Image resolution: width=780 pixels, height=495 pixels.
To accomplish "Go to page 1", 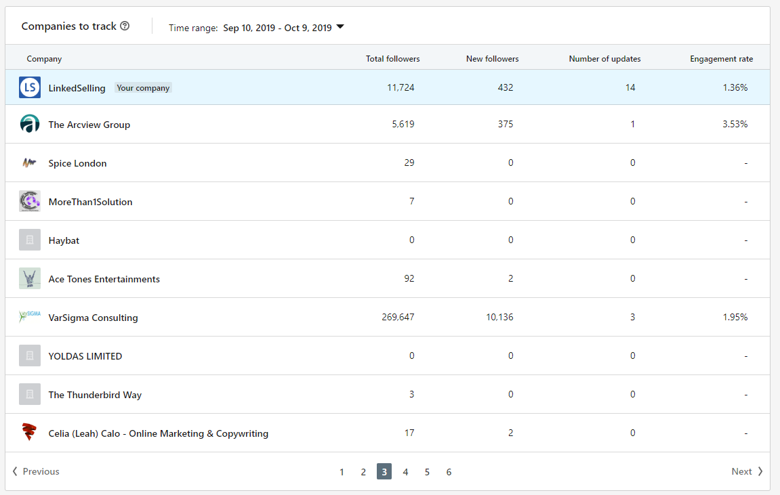I will 342,472.
